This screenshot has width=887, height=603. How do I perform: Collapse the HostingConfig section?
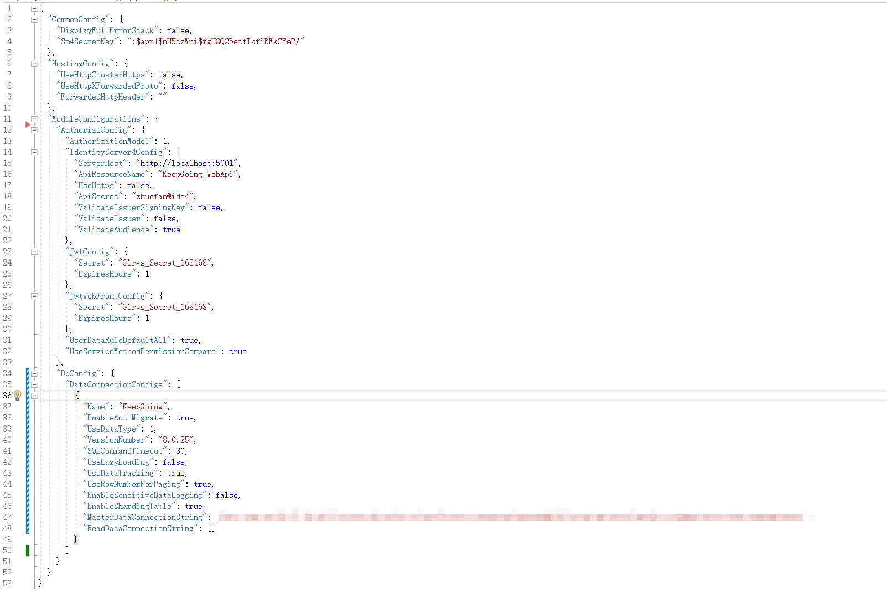pos(34,64)
